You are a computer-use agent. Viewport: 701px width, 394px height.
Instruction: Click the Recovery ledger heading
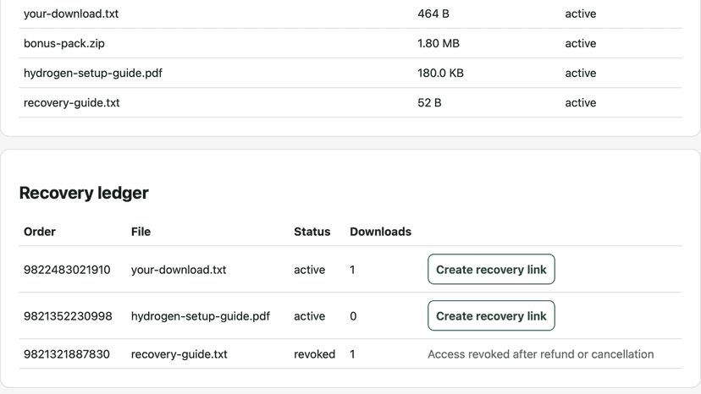pyautogui.click(x=84, y=193)
